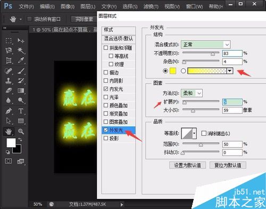Open 等高线 contour picker arrow
The width and height of the screenshot is (266, 209).
coord(194,133)
